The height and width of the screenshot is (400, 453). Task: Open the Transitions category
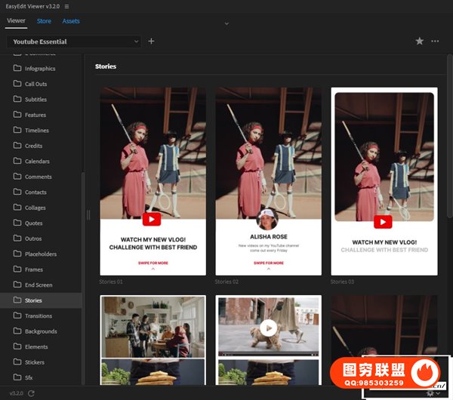tap(39, 315)
